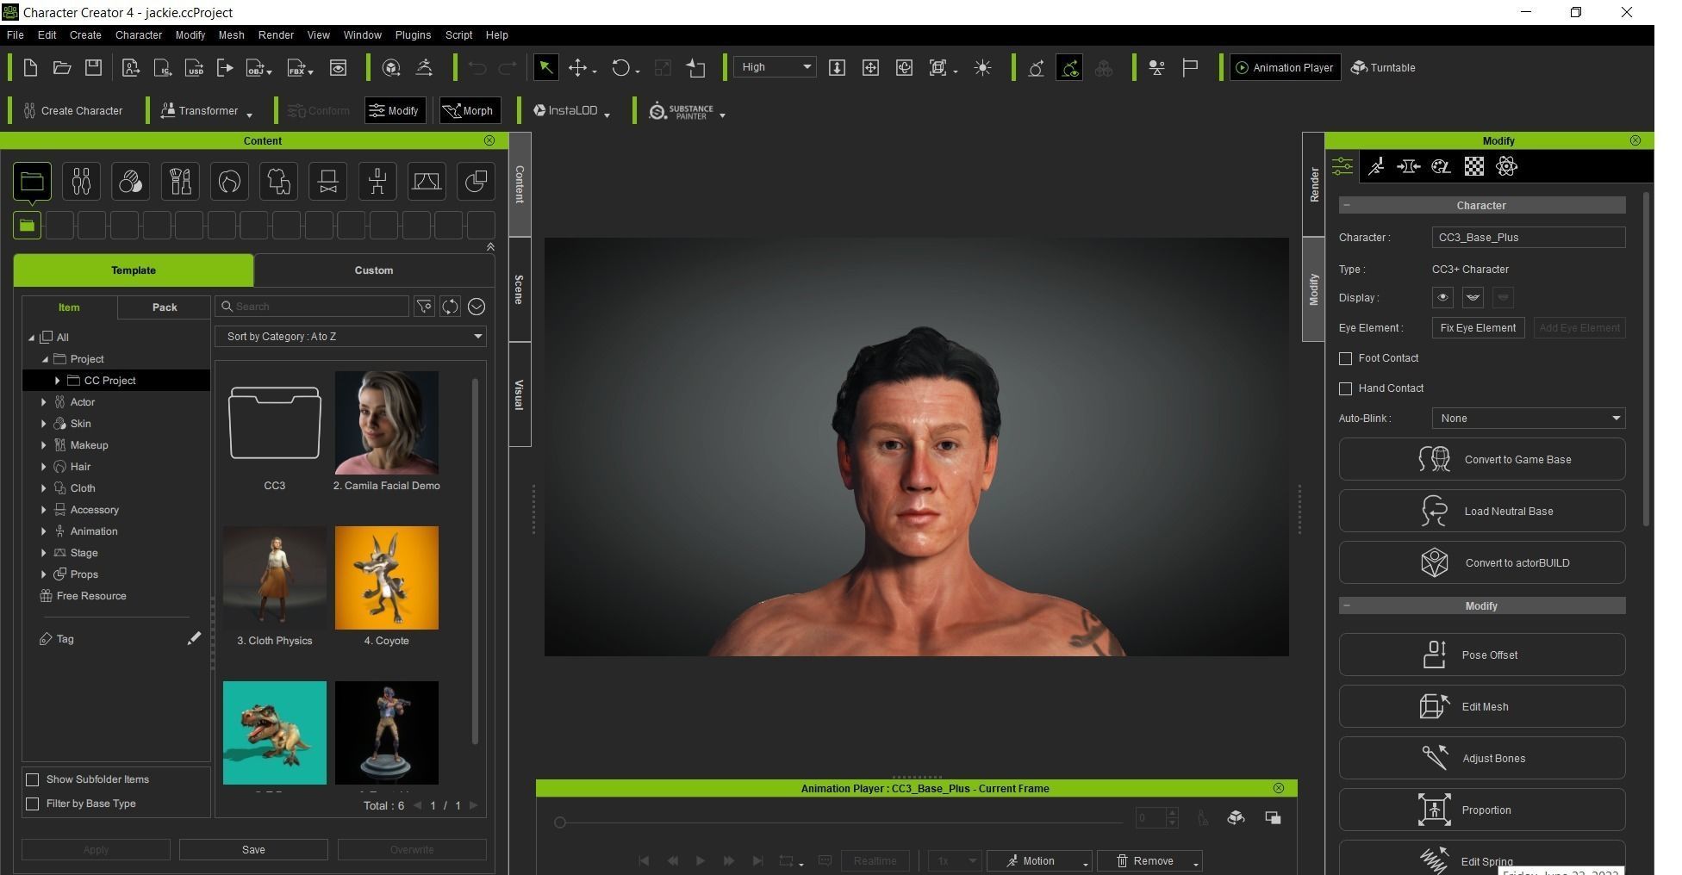Toggle the Modify mode button

pos(395,111)
